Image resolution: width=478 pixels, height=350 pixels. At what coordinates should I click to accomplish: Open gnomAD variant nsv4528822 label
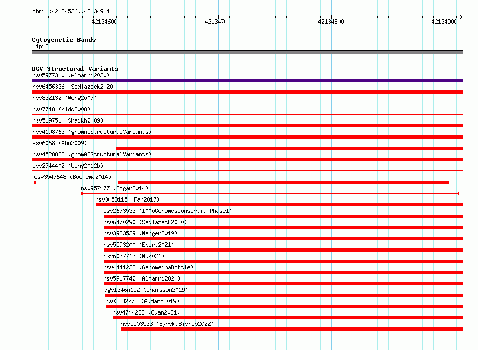[92, 154]
